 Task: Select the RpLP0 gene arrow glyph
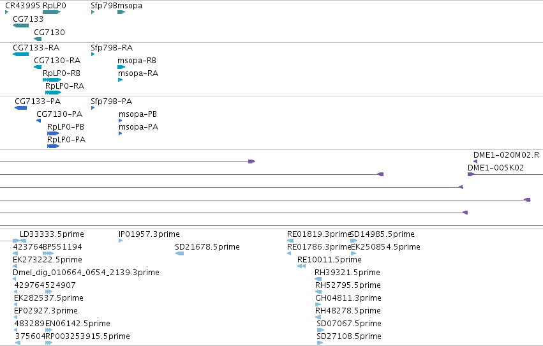(52, 12)
